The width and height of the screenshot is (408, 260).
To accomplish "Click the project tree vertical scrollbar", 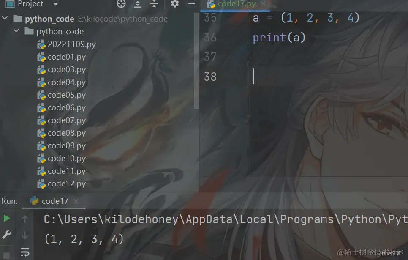I will point(196,61).
